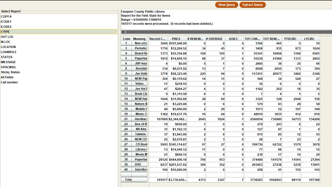Select the Call number report
This screenshot has height=187, width=332.
pyautogui.click(x=9, y=82)
